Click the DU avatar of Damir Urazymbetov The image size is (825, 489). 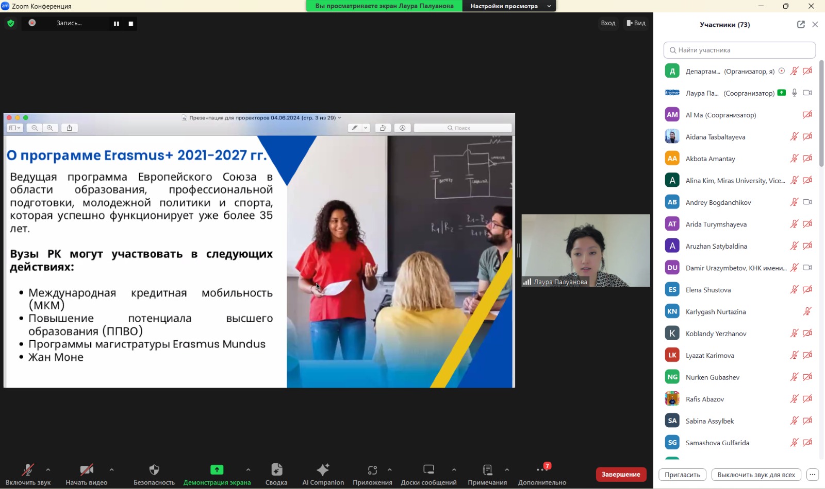pos(672,268)
